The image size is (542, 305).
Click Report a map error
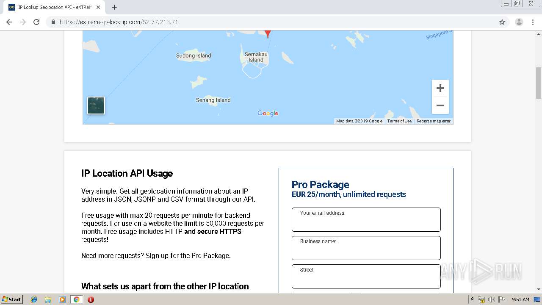pos(434,121)
